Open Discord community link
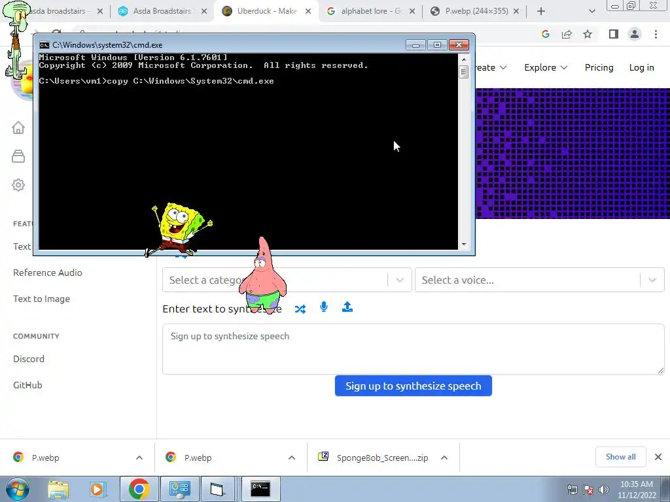This screenshot has width=670, height=502. pos(29,359)
